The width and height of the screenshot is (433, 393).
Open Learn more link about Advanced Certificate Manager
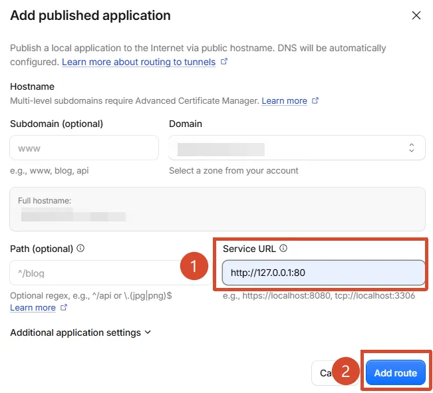(x=284, y=101)
